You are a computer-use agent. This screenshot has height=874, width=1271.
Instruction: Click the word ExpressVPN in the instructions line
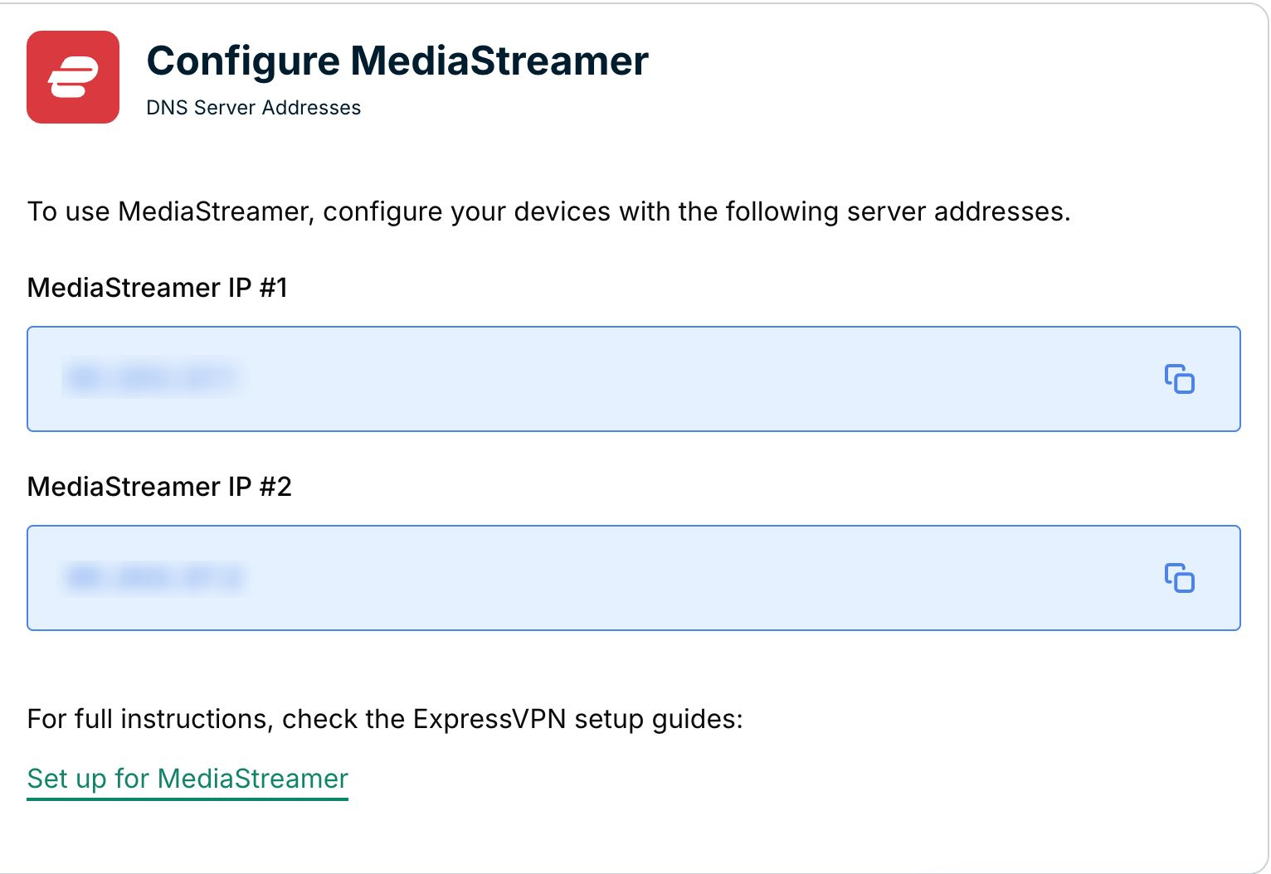pos(489,719)
